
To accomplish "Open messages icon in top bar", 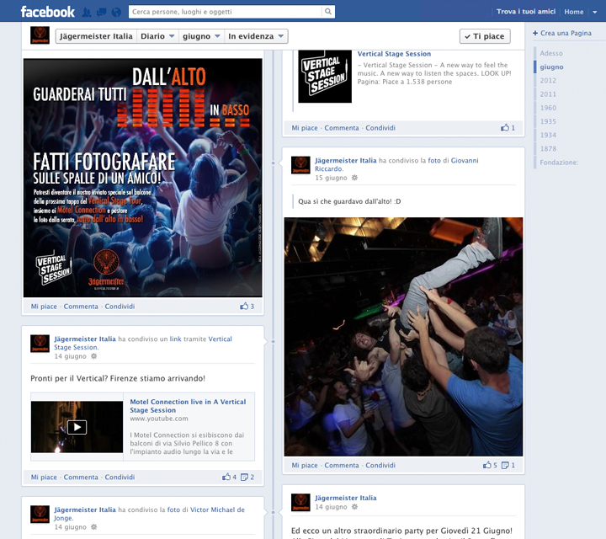I will (x=102, y=13).
